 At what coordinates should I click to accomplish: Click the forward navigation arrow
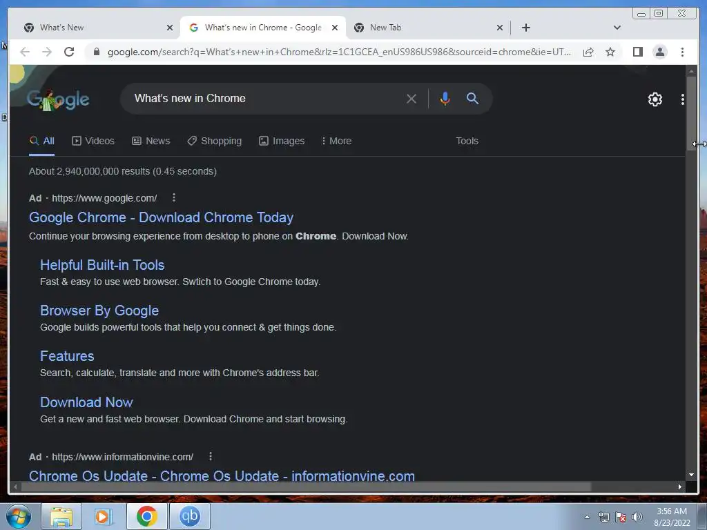coord(47,52)
